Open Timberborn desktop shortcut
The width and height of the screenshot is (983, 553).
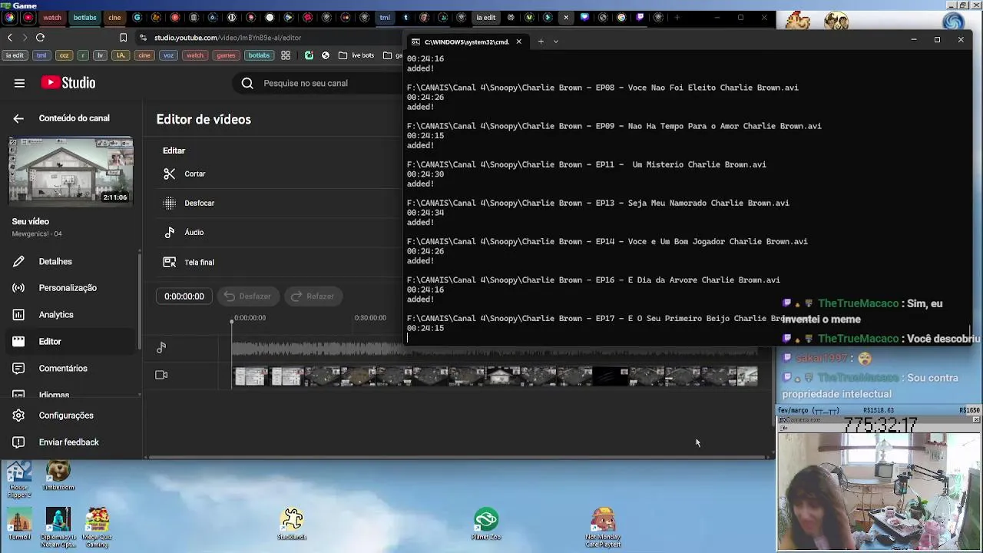[x=58, y=476]
